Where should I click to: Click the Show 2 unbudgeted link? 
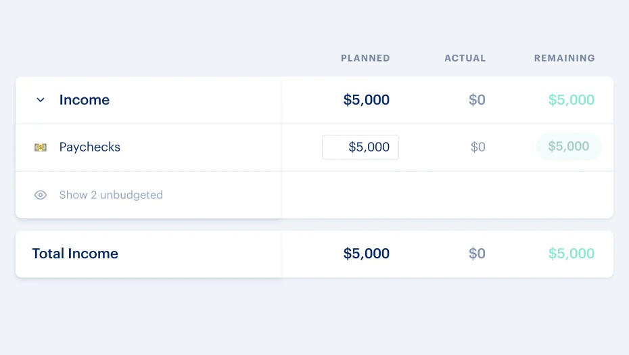111,195
